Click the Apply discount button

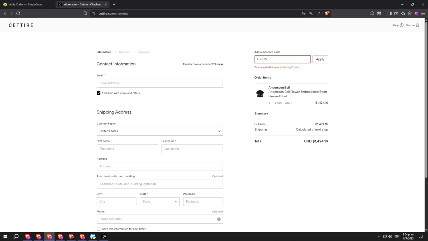pos(320,59)
